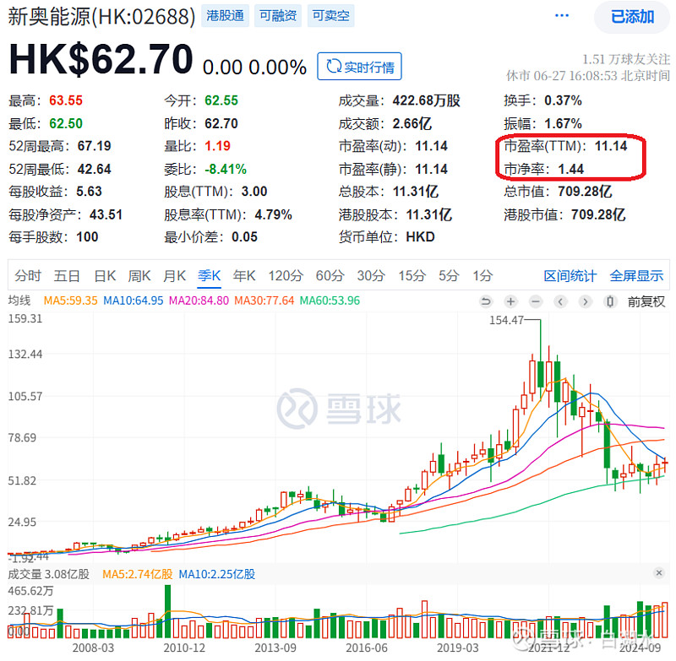The image size is (676, 661).
Task: Show the 15分 interval chart
Action: coord(412,275)
